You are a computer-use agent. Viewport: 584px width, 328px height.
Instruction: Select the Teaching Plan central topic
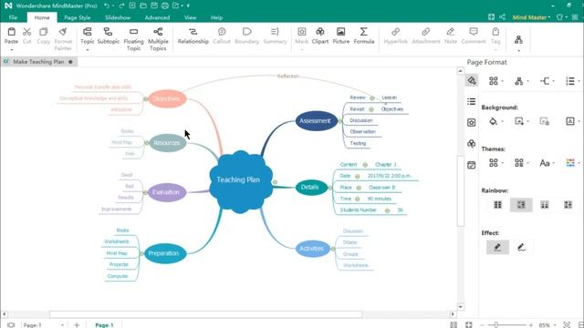(240, 181)
